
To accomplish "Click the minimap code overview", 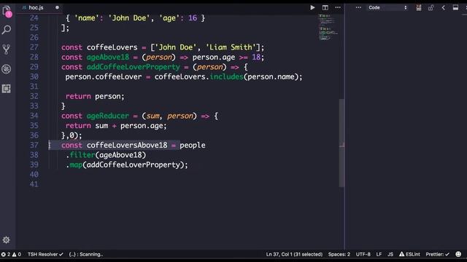I will coord(328,27).
